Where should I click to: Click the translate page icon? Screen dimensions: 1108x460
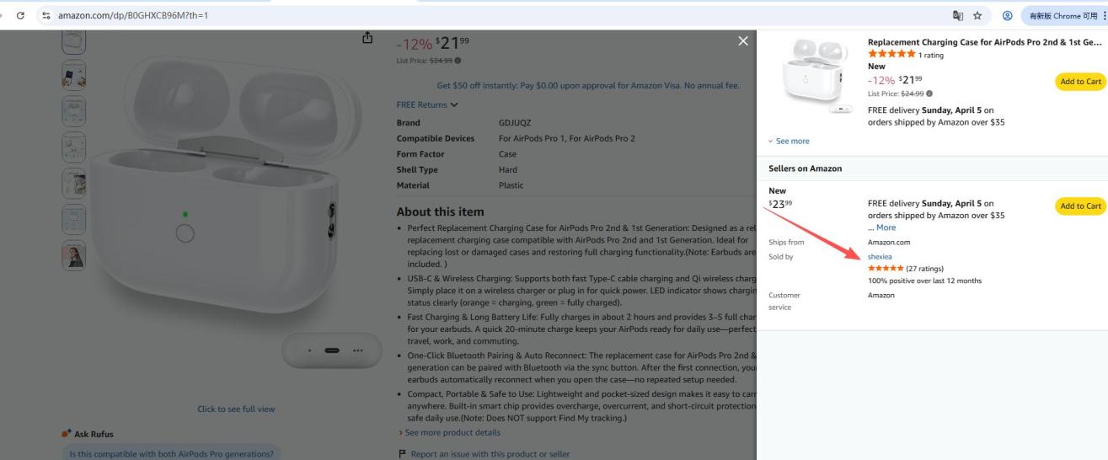point(958,14)
